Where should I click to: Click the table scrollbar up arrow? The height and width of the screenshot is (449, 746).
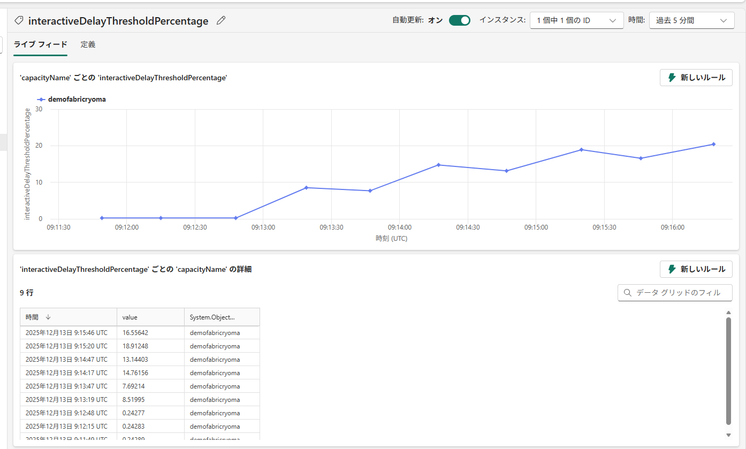click(728, 313)
